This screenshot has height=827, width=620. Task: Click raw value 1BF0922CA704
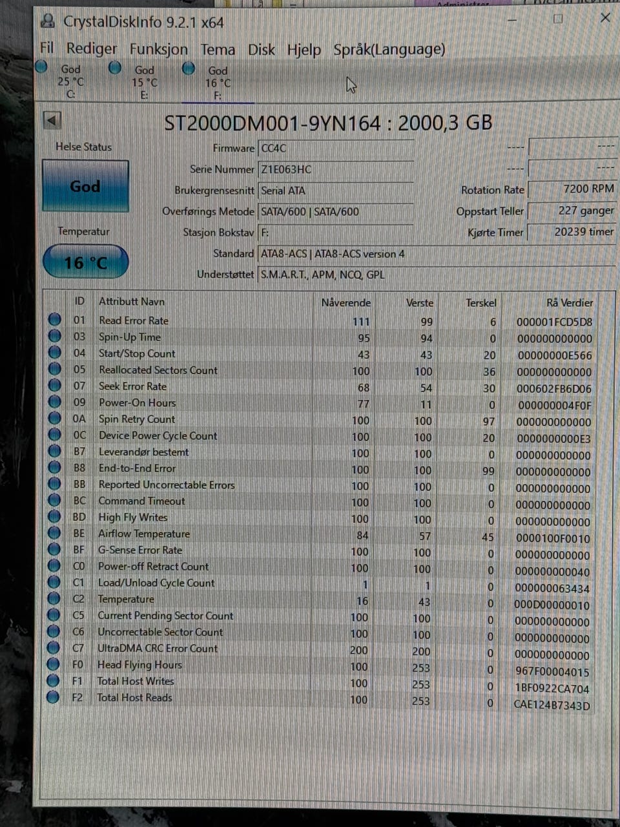(x=552, y=688)
